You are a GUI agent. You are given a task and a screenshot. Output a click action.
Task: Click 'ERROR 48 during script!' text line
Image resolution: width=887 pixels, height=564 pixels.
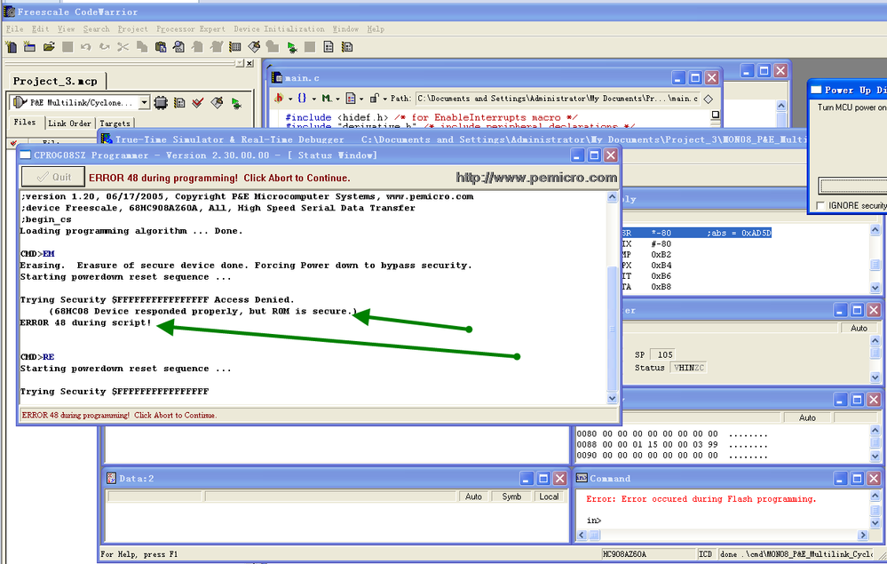(86, 322)
